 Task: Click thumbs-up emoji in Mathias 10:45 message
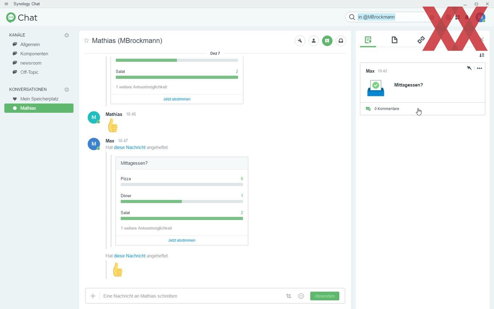[113, 125]
